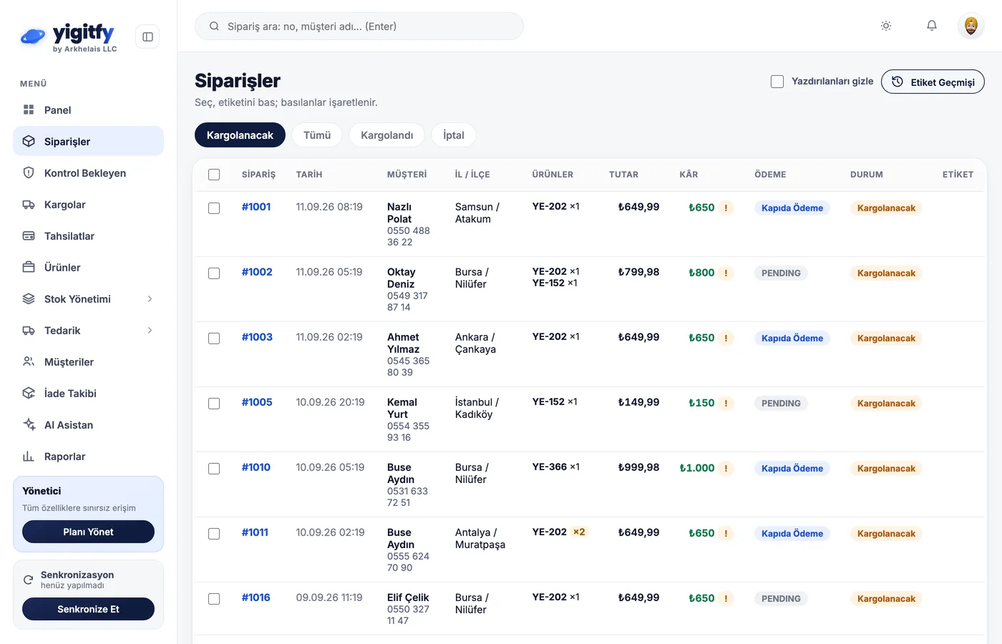Open notifications via the bell icon
This screenshot has width=1002, height=644.
point(932,26)
